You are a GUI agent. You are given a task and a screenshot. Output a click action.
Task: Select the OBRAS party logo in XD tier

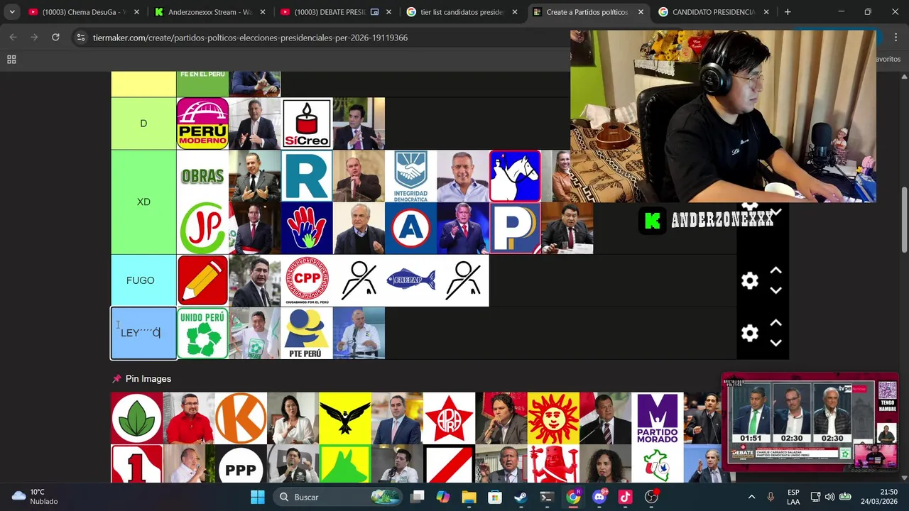pyautogui.click(x=202, y=176)
